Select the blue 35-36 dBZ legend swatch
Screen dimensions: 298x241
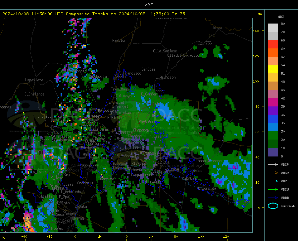click(x=273, y=119)
